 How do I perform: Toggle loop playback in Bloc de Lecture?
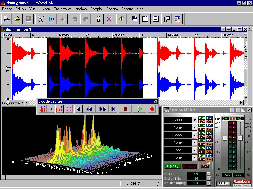(69, 109)
